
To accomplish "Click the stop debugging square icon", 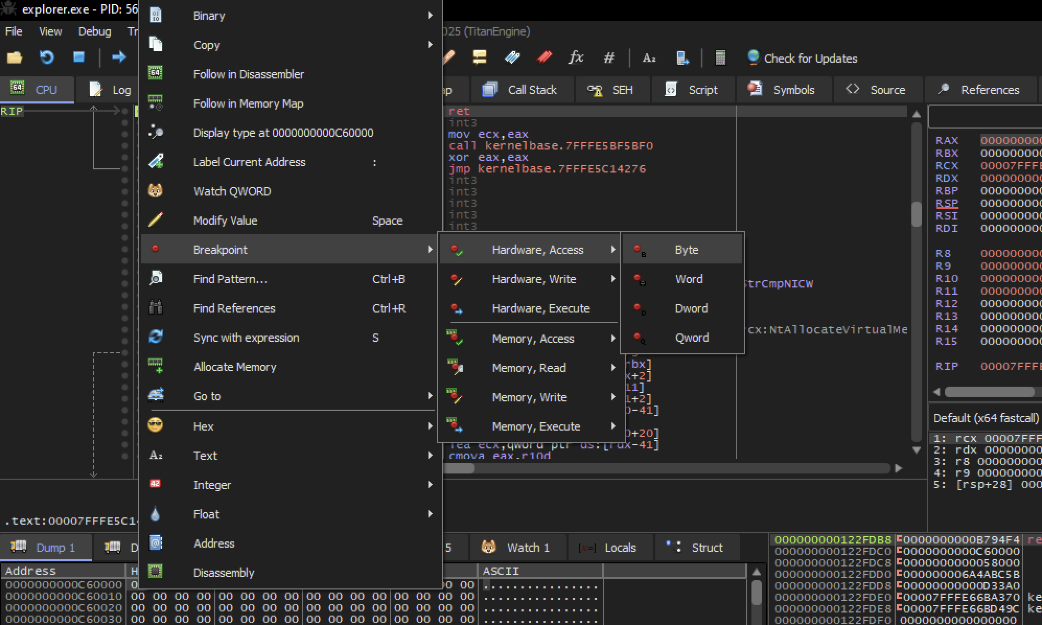I will tap(79, 57).
